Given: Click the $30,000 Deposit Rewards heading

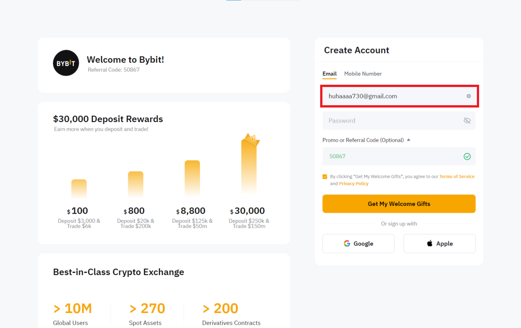Looking at the screenshot, I should [108, 119].
